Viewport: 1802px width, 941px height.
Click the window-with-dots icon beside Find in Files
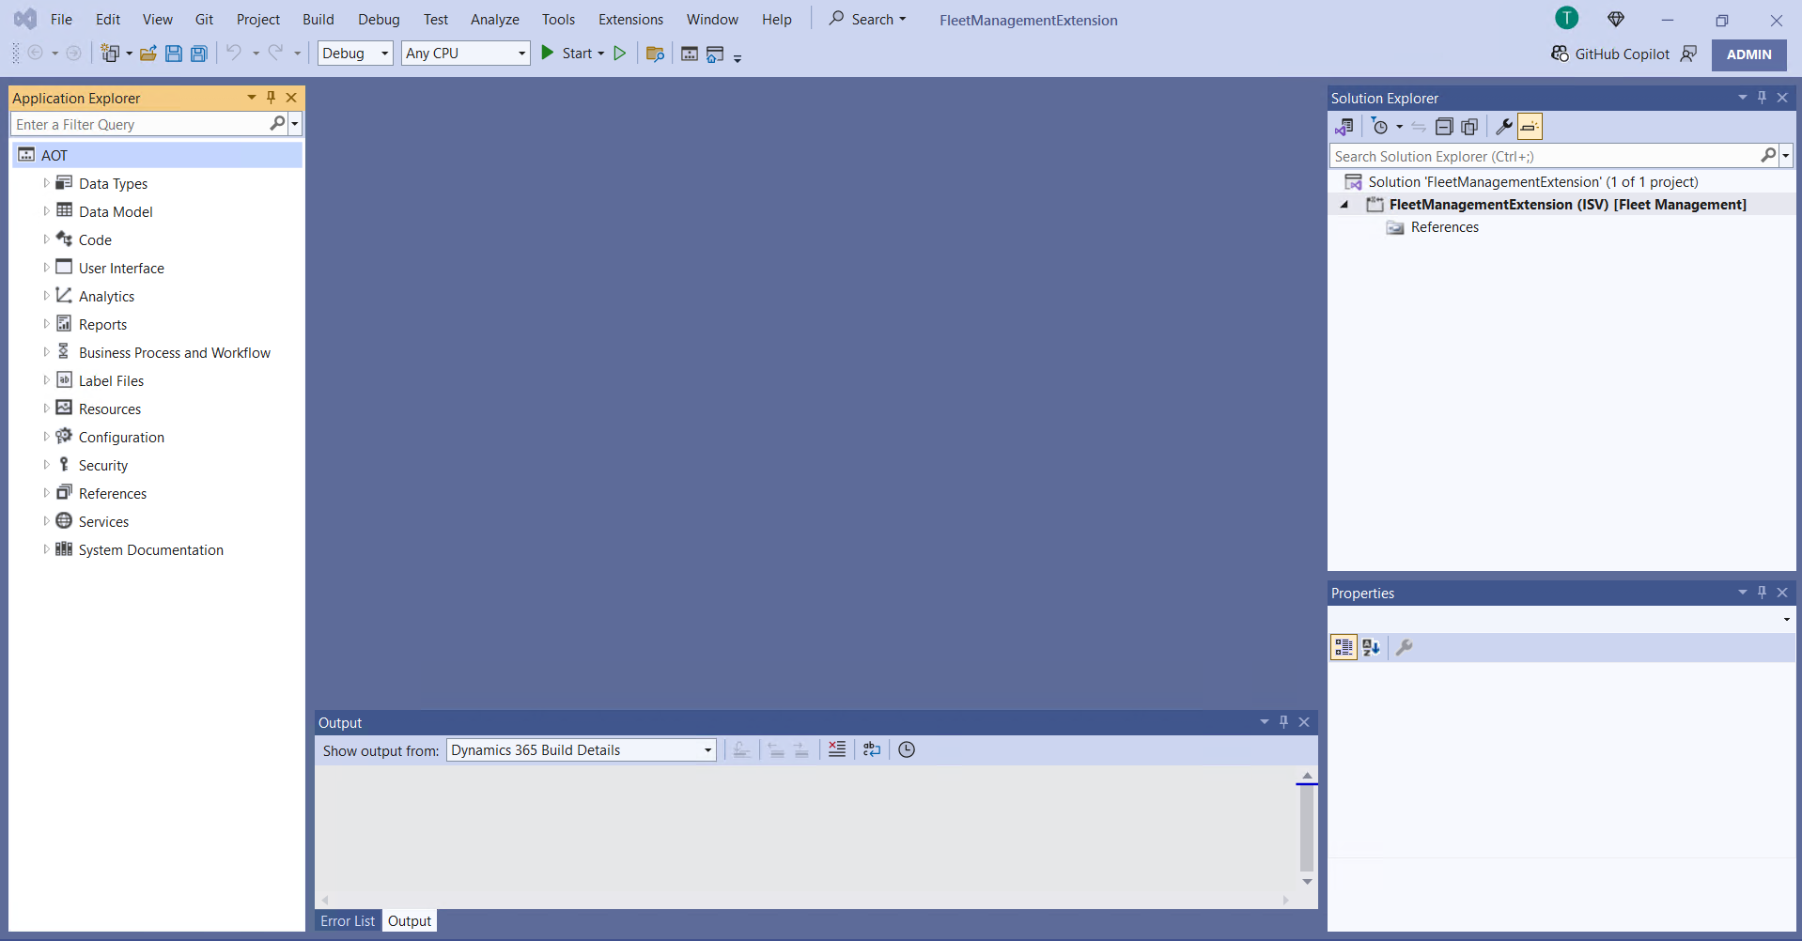coord(690,54)
